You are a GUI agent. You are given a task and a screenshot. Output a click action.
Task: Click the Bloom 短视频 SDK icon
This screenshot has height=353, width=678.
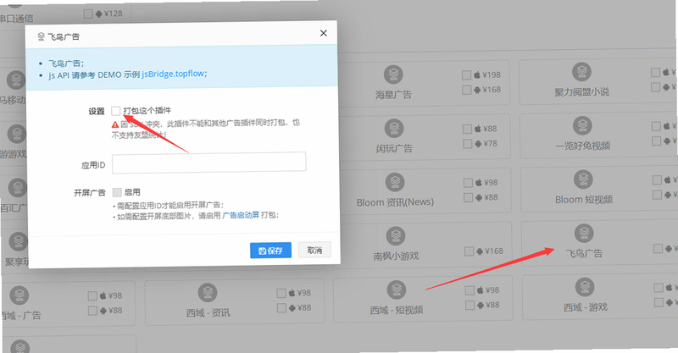(x=583, y=179)
